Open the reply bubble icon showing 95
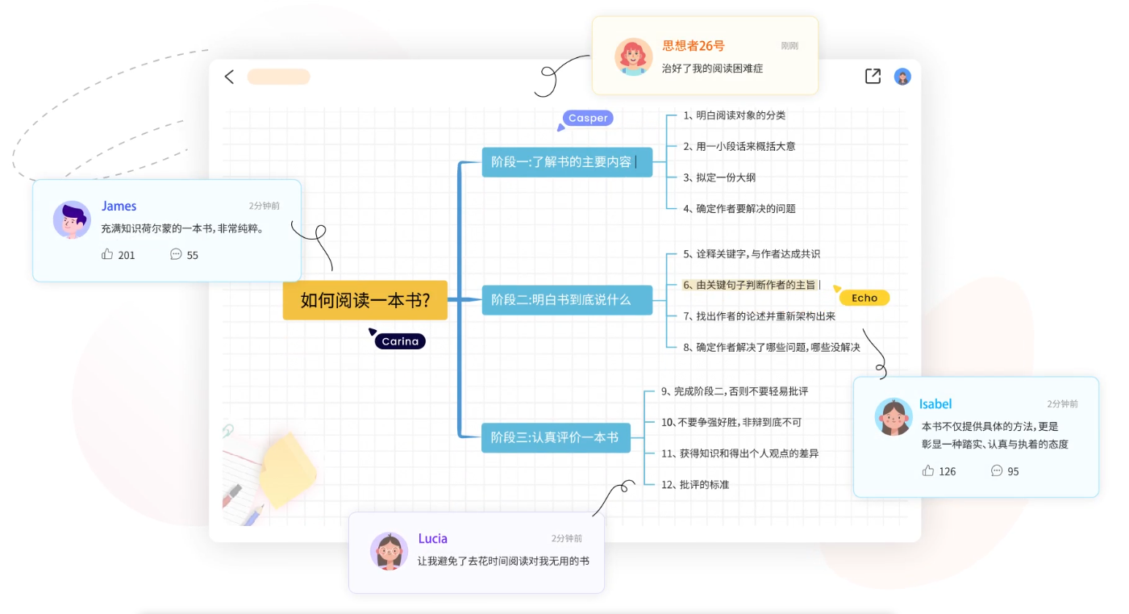 [997, 470]
